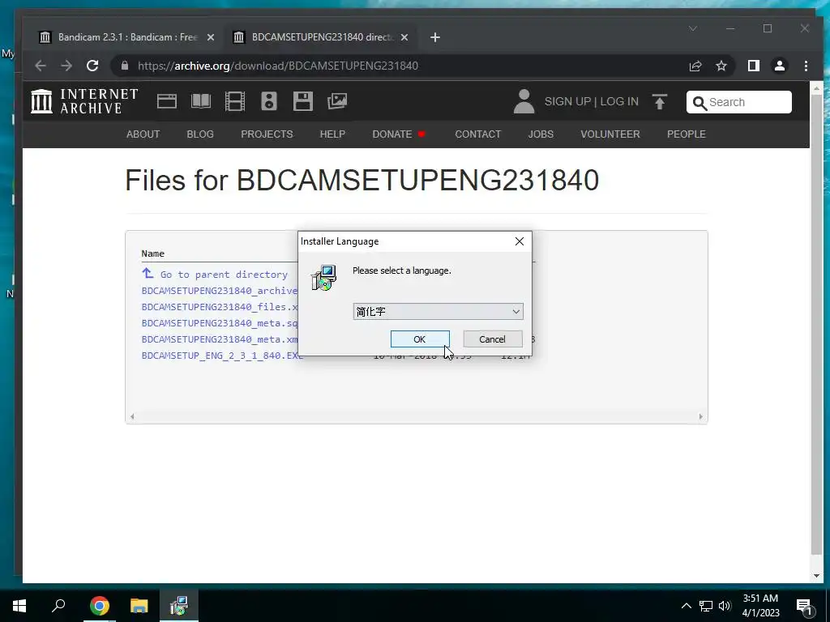Click the Internet Archive logo
This screenshot has width=830, height=622.
tap(84, 101)
